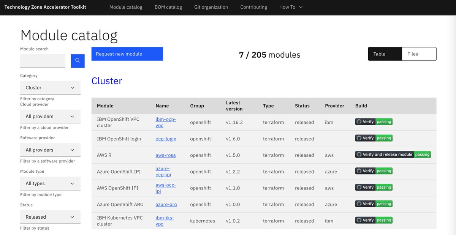This screenshot has height=235, width=456.
Task: Open the Status dropdown showing Released
Action: click(50, 217)
